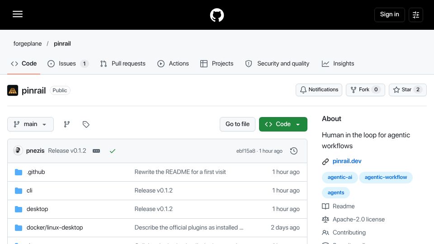This screenshot has width=434, height=244.
Task: Click the '2 days ago' timestamp
Action: (285, 228)
